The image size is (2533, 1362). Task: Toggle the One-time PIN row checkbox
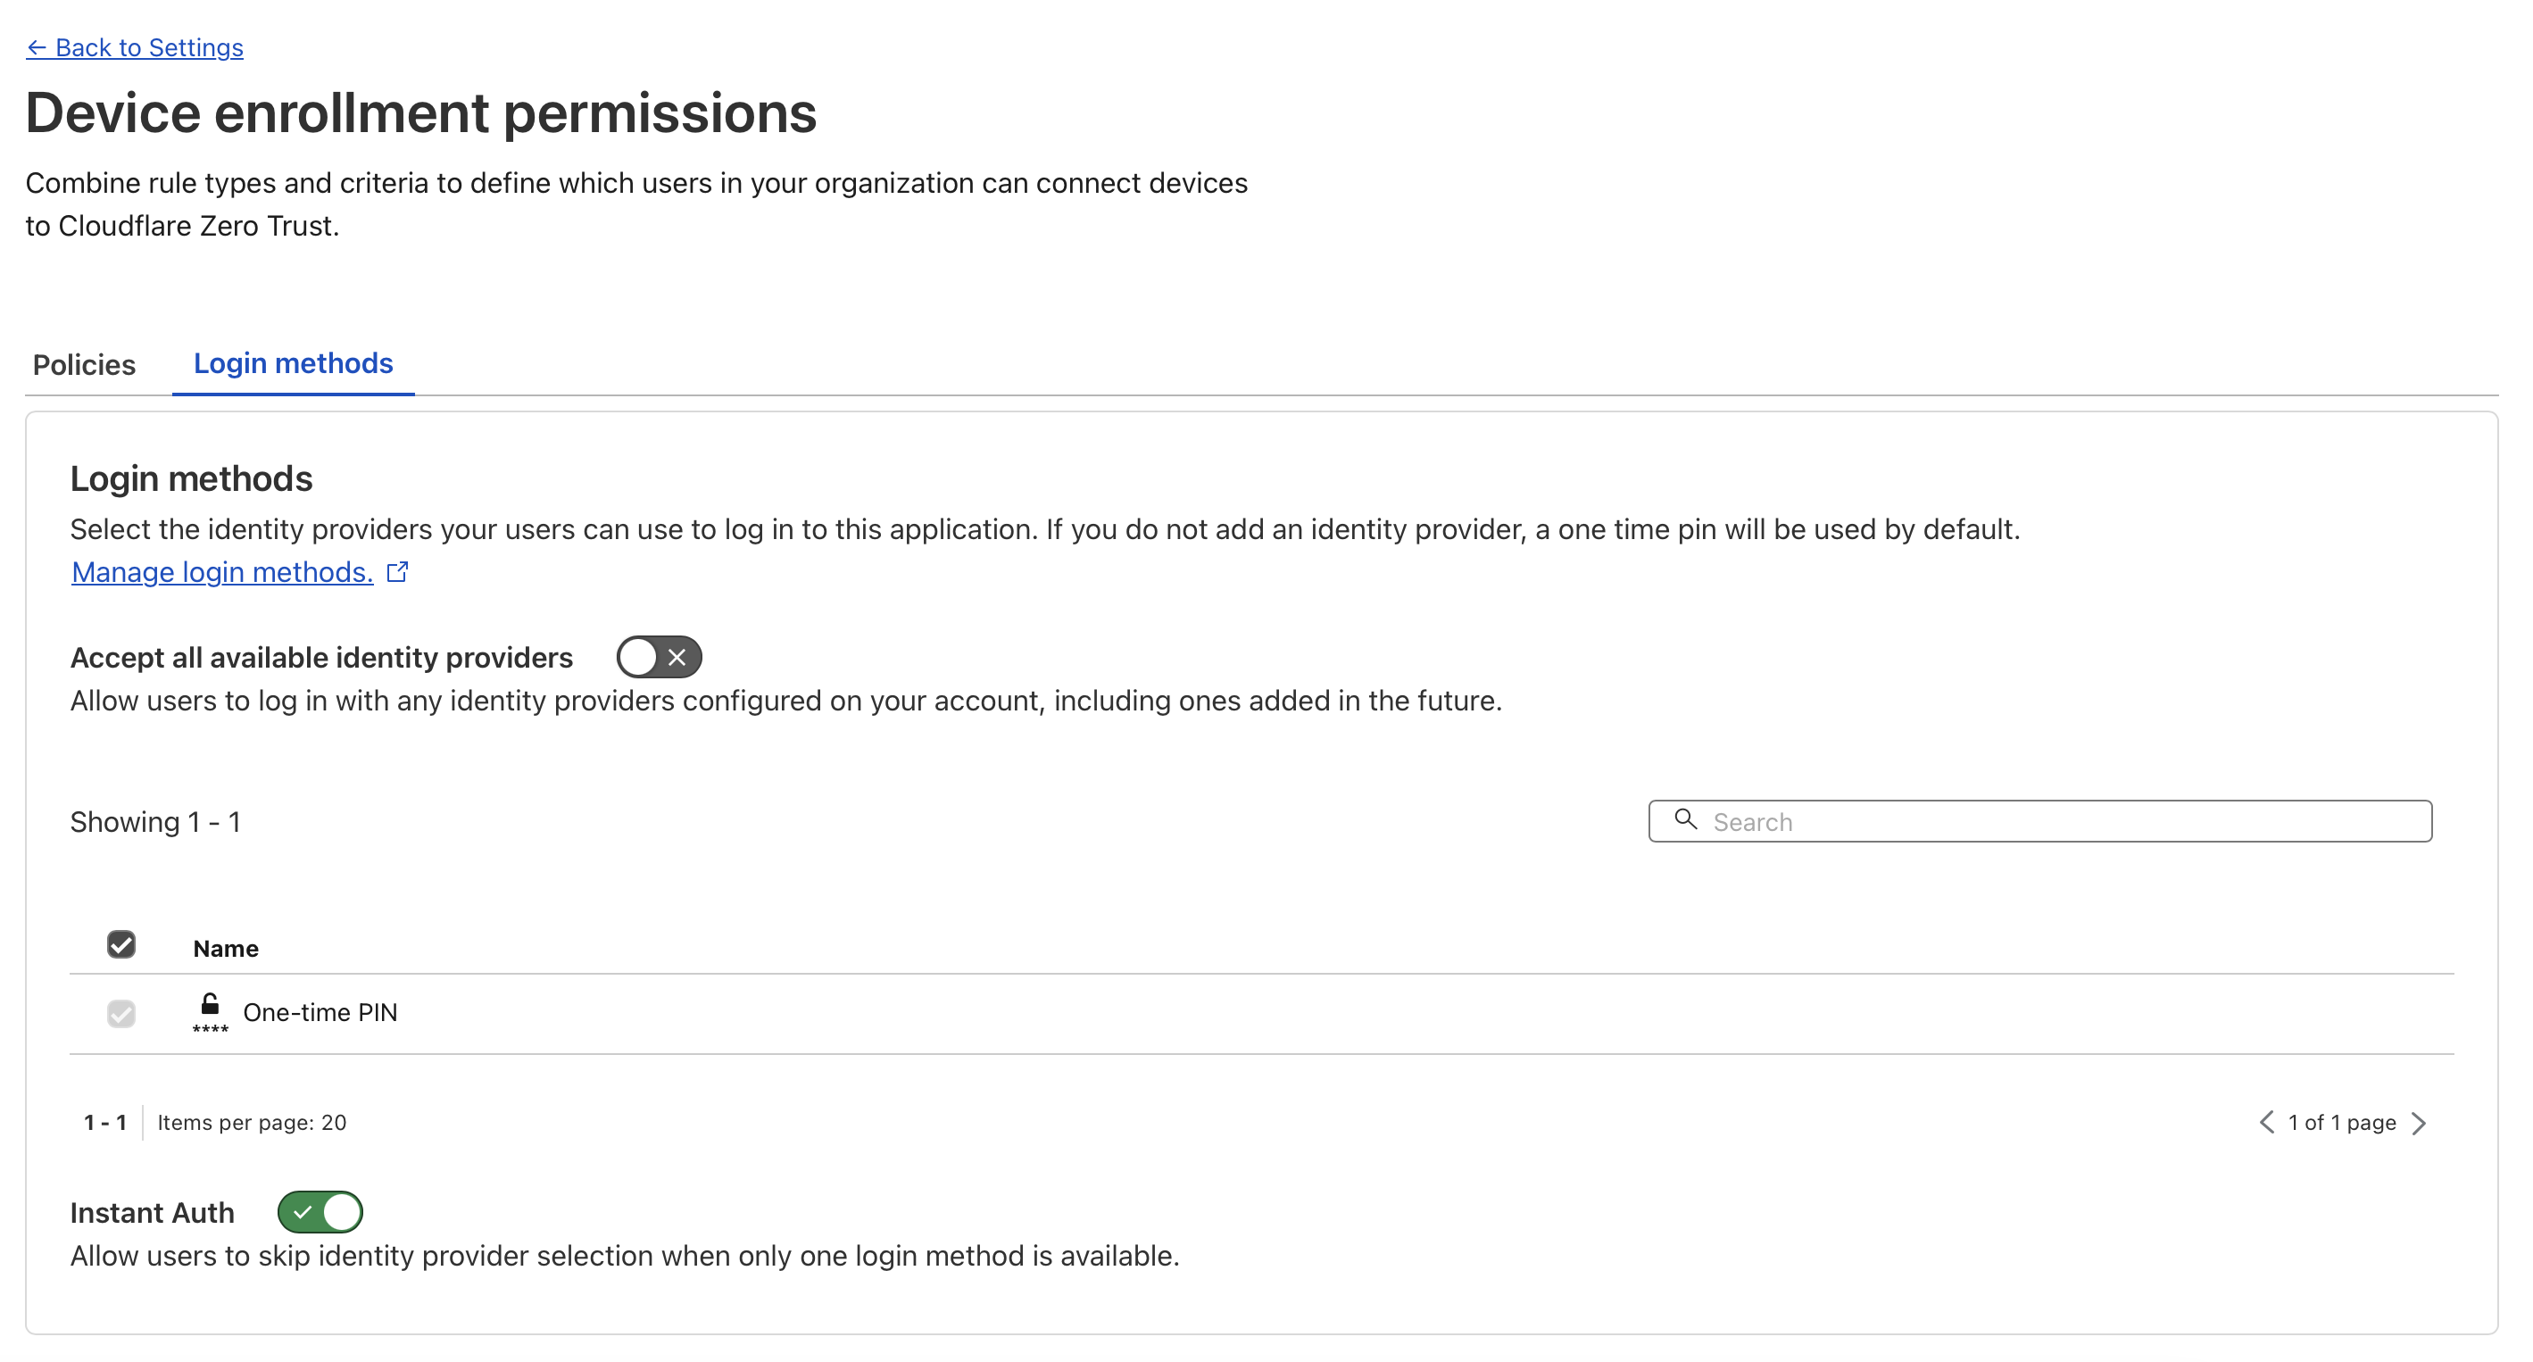(121, 1013)
